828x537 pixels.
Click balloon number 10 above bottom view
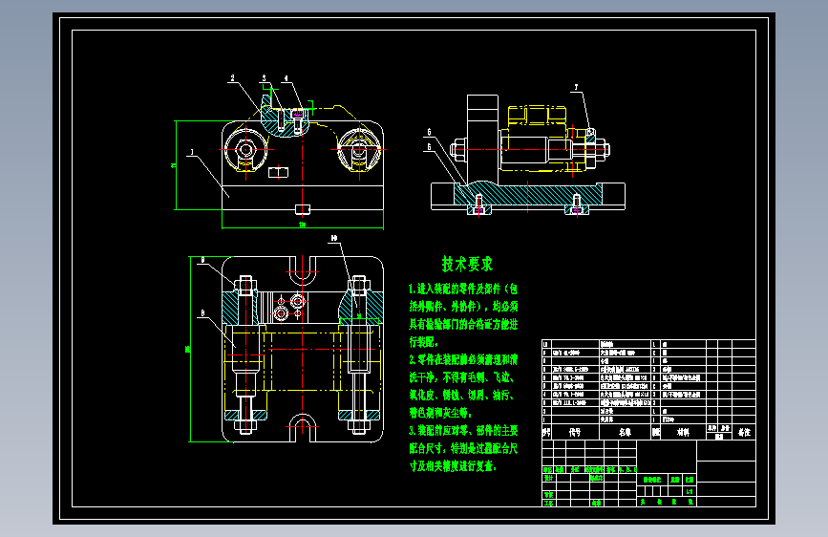point(333,238)
